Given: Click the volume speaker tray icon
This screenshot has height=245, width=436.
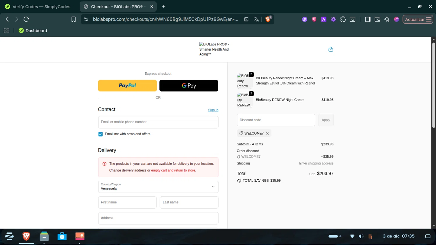Looking at the screenshot, I should coord(361,236).
